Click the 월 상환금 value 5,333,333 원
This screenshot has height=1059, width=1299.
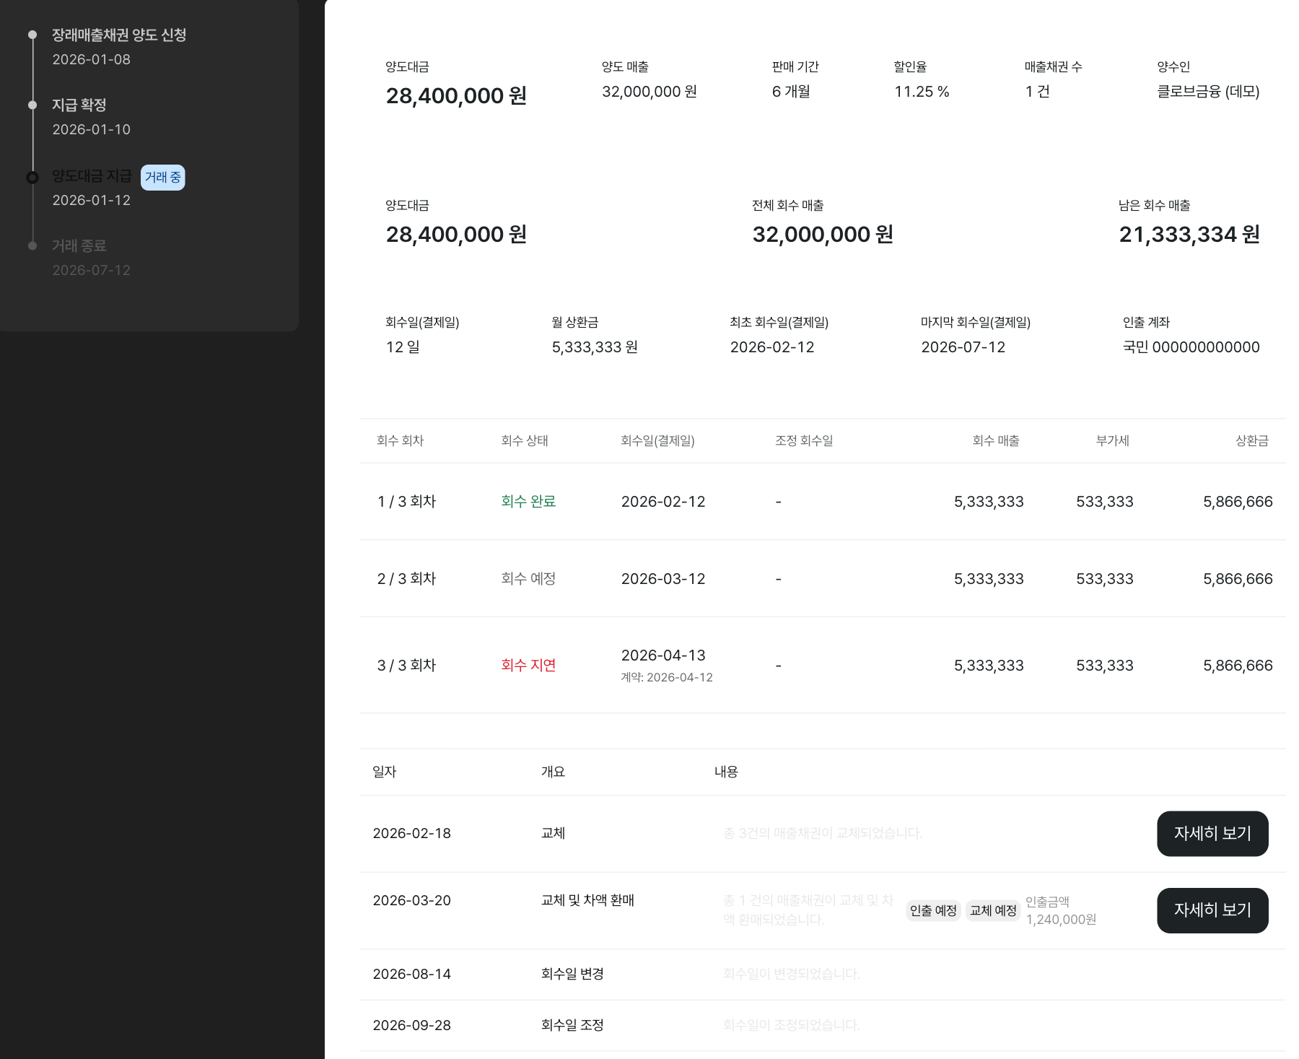pos(595,347)
